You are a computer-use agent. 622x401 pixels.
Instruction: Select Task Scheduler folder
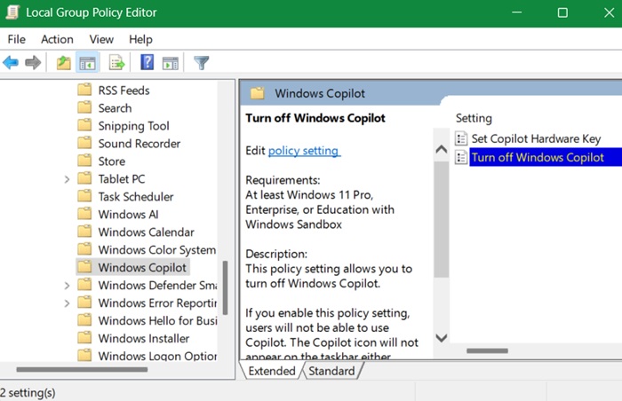136,197
